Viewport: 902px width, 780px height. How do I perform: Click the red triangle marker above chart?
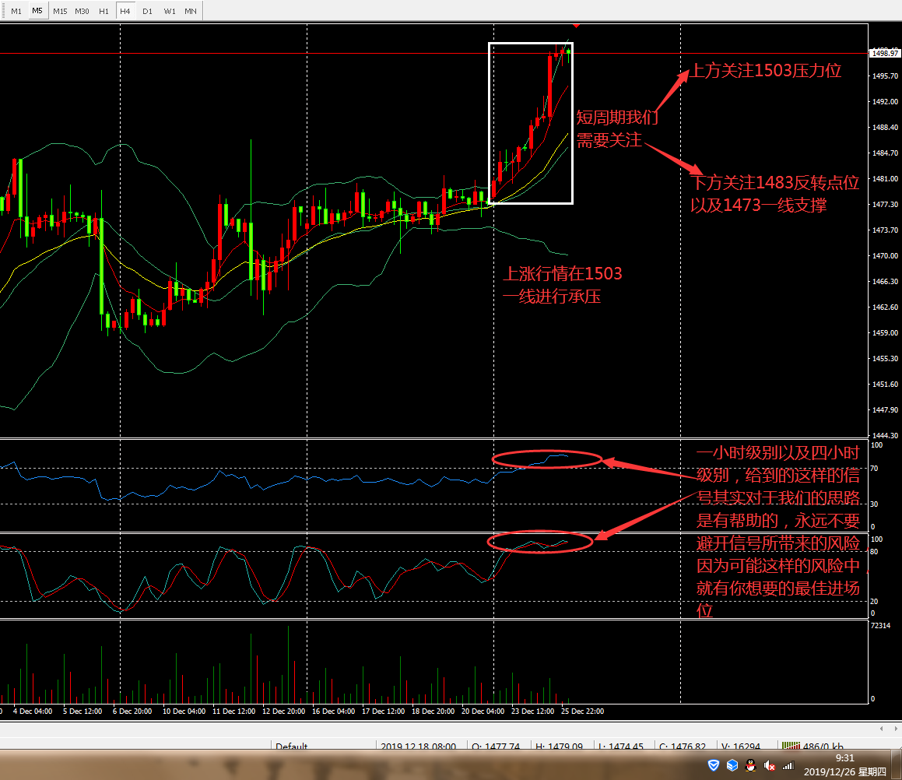[x=575, y=26]
